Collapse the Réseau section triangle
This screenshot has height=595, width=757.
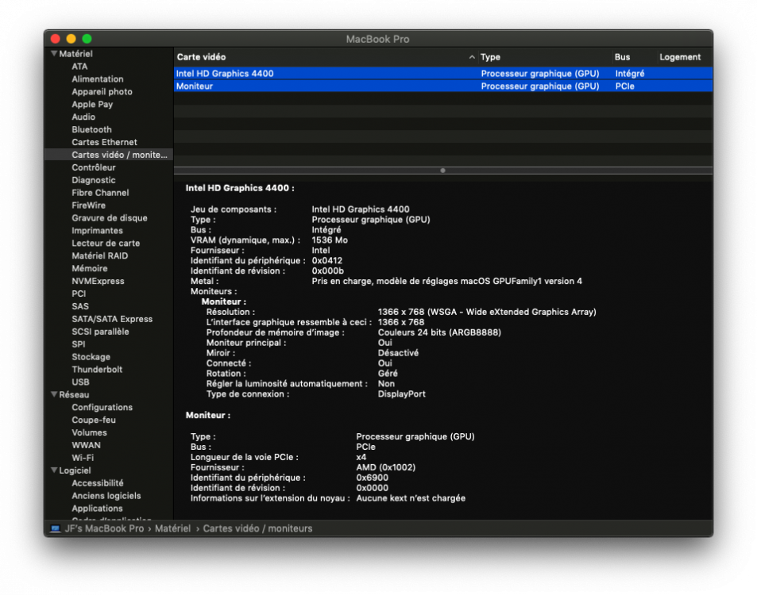point(54,394)
